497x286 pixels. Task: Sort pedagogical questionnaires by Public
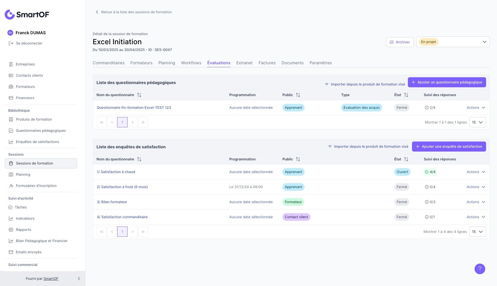(x=298, y=95)
